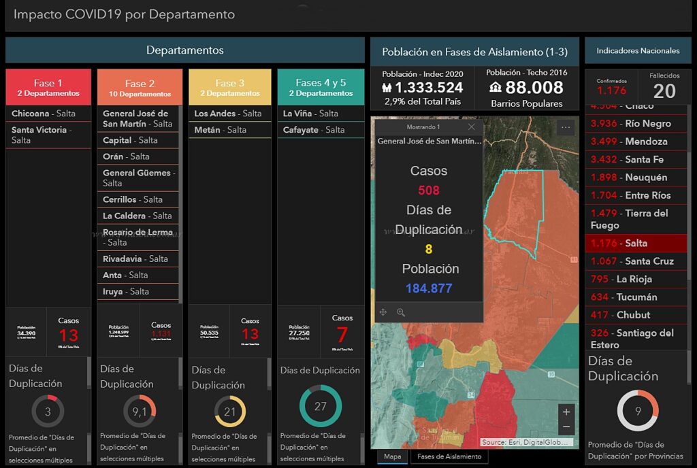Select the highlighted Salta province row
The width and height of the screenshot is (697, 468).
tap(636, 243)
